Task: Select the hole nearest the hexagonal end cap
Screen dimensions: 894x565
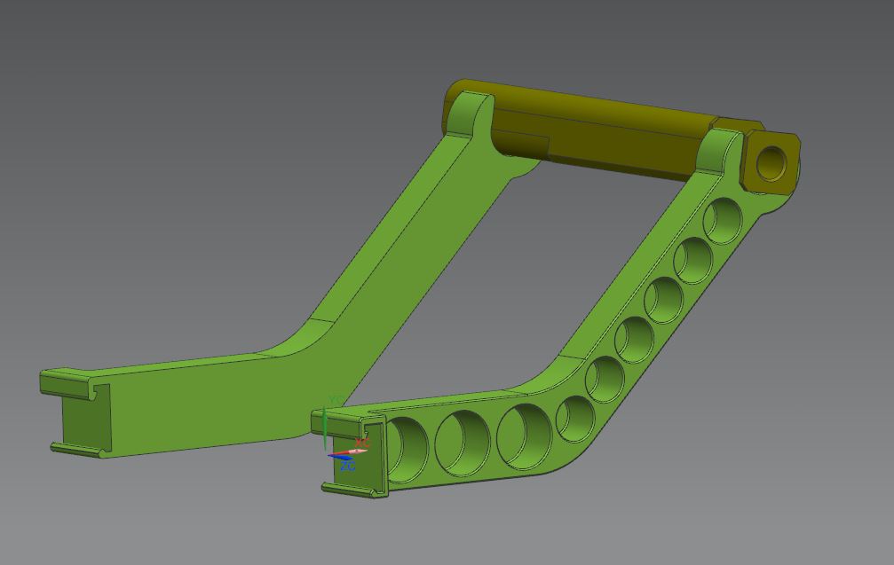Action: 723,221
